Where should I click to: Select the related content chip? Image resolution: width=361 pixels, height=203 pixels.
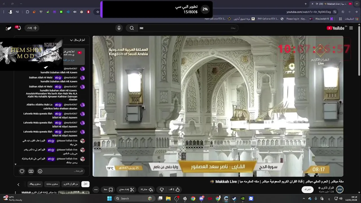point(52,184)
